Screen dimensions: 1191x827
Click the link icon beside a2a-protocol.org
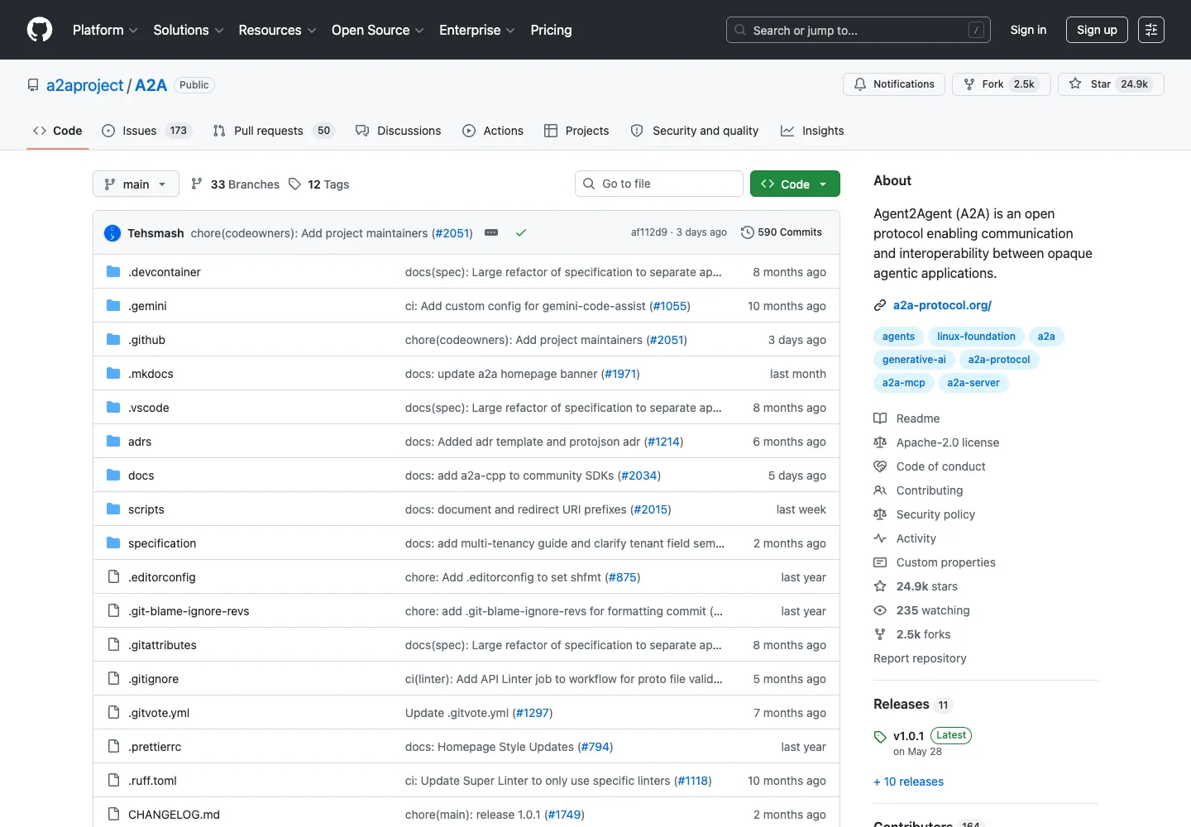pyautogui.click(x=880, y=305)
